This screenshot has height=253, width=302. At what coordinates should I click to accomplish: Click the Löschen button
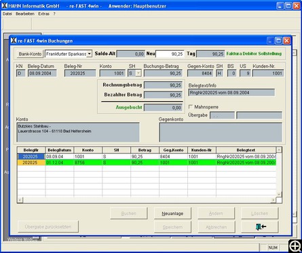coord(260,214)
